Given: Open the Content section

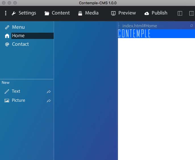Looking at the screenshot, I should tap(57, 13).
